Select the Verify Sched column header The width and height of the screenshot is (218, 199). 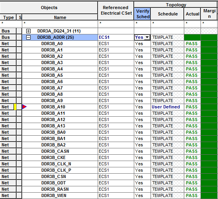tap(142, 14)
